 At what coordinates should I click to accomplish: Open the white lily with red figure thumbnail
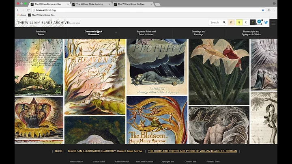[x=219, y=72]
